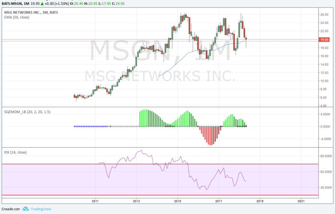Image resolution: width=335 pixels, height=214 pixels.
Task: Click the +0.30 (+1.53%) change value
Action: pyautogui.click(x=56, y=3)
